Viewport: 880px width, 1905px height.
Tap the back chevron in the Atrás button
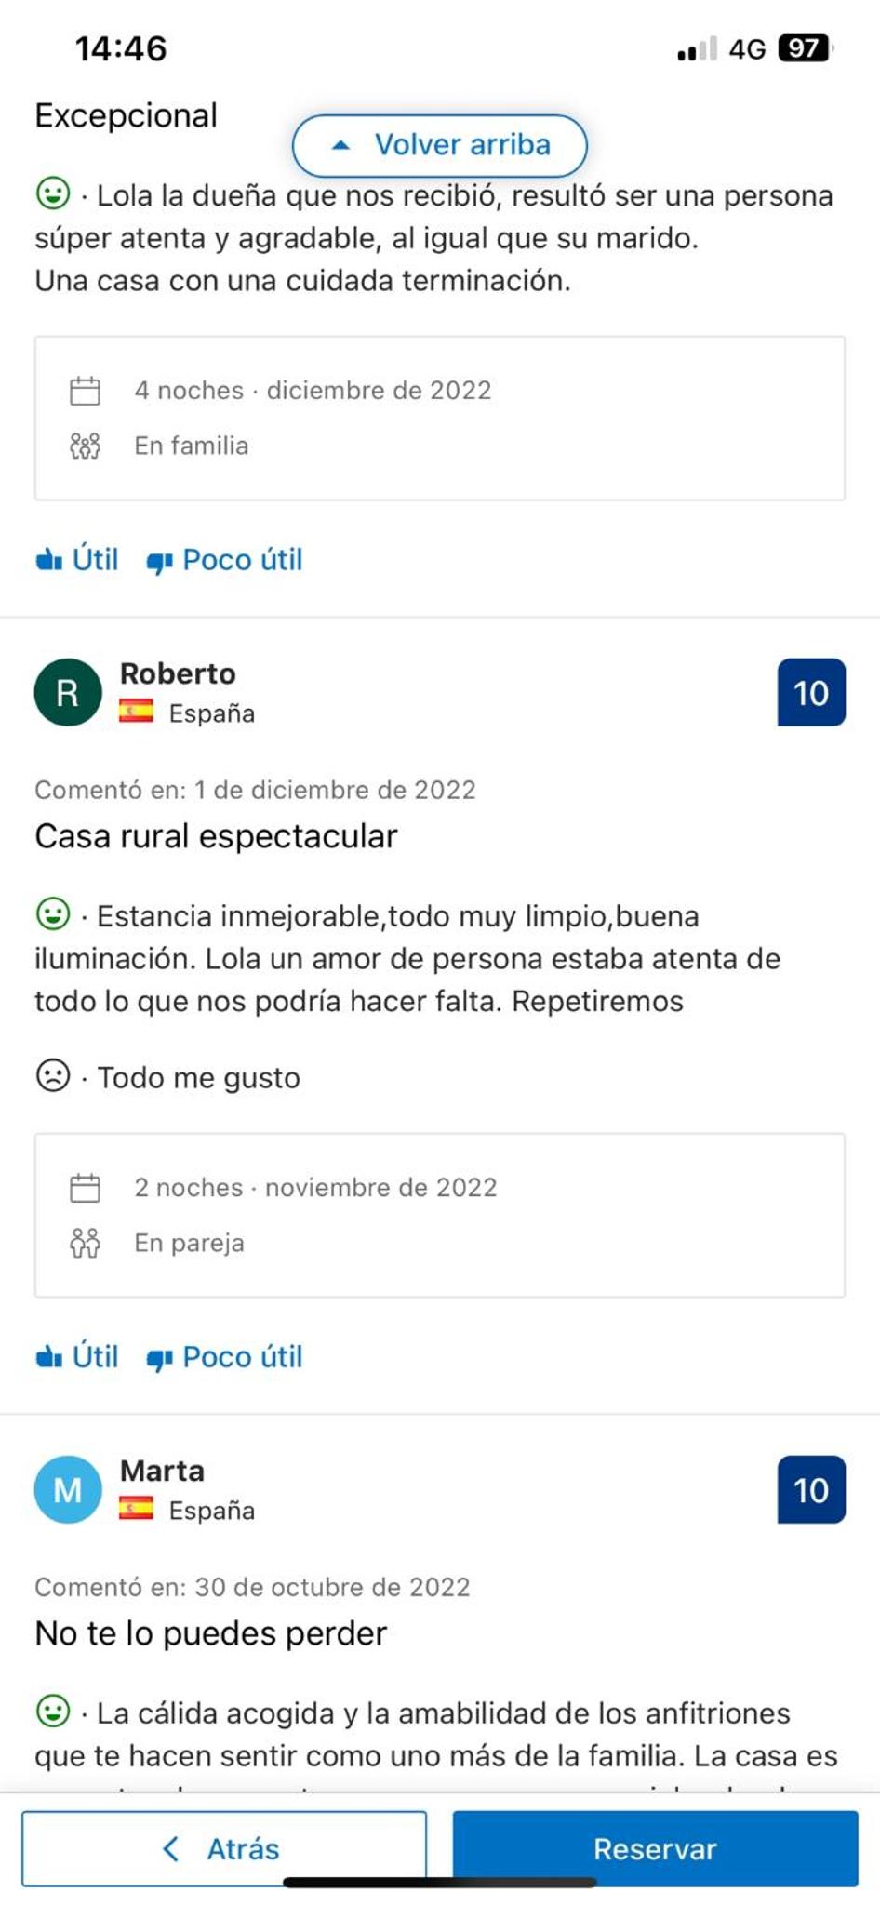coord(170,1848)
